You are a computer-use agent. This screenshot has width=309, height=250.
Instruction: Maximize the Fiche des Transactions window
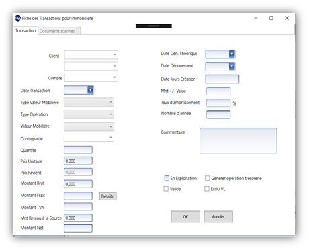(271, 18)
